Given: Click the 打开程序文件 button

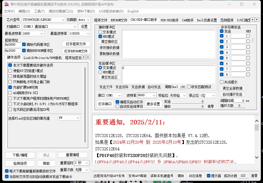Looking at the screenshot, I should [76, 44].
